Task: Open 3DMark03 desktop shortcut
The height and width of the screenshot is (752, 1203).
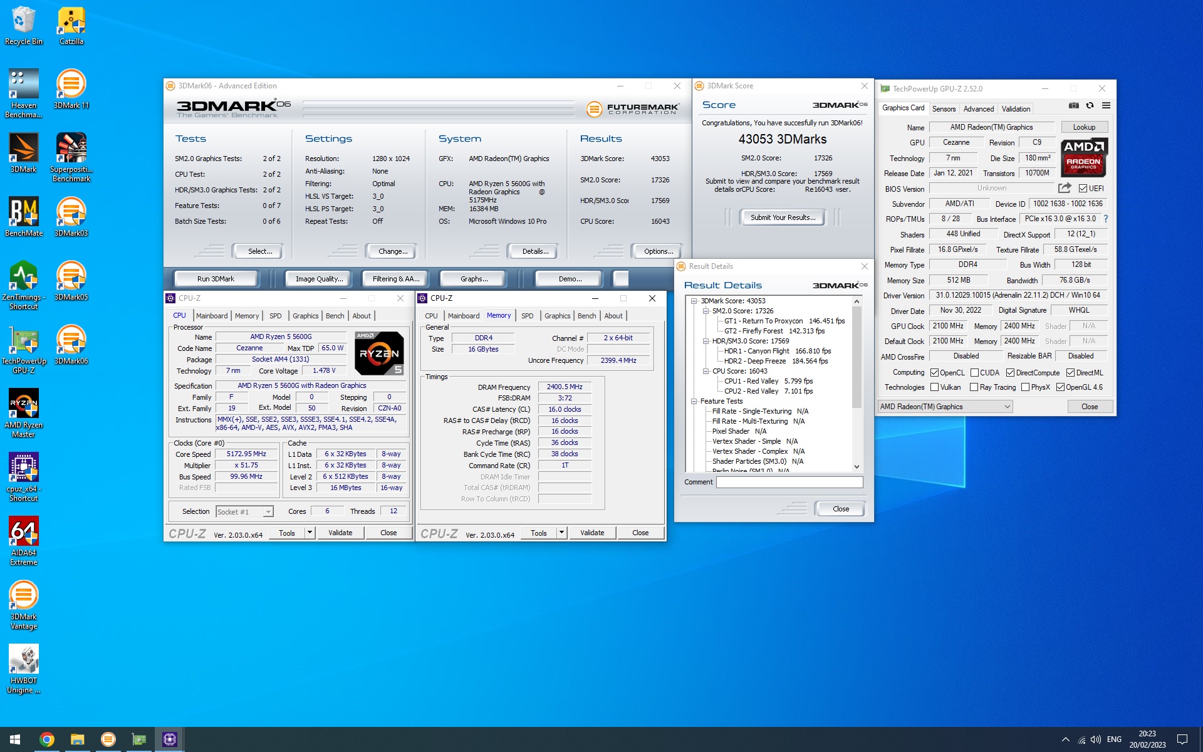Action: click(71, 216)
